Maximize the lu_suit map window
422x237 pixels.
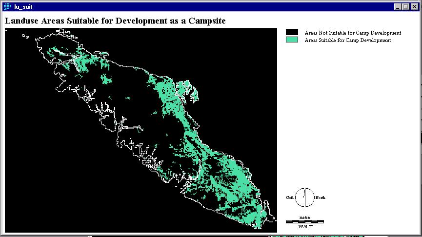coord(406,7)
